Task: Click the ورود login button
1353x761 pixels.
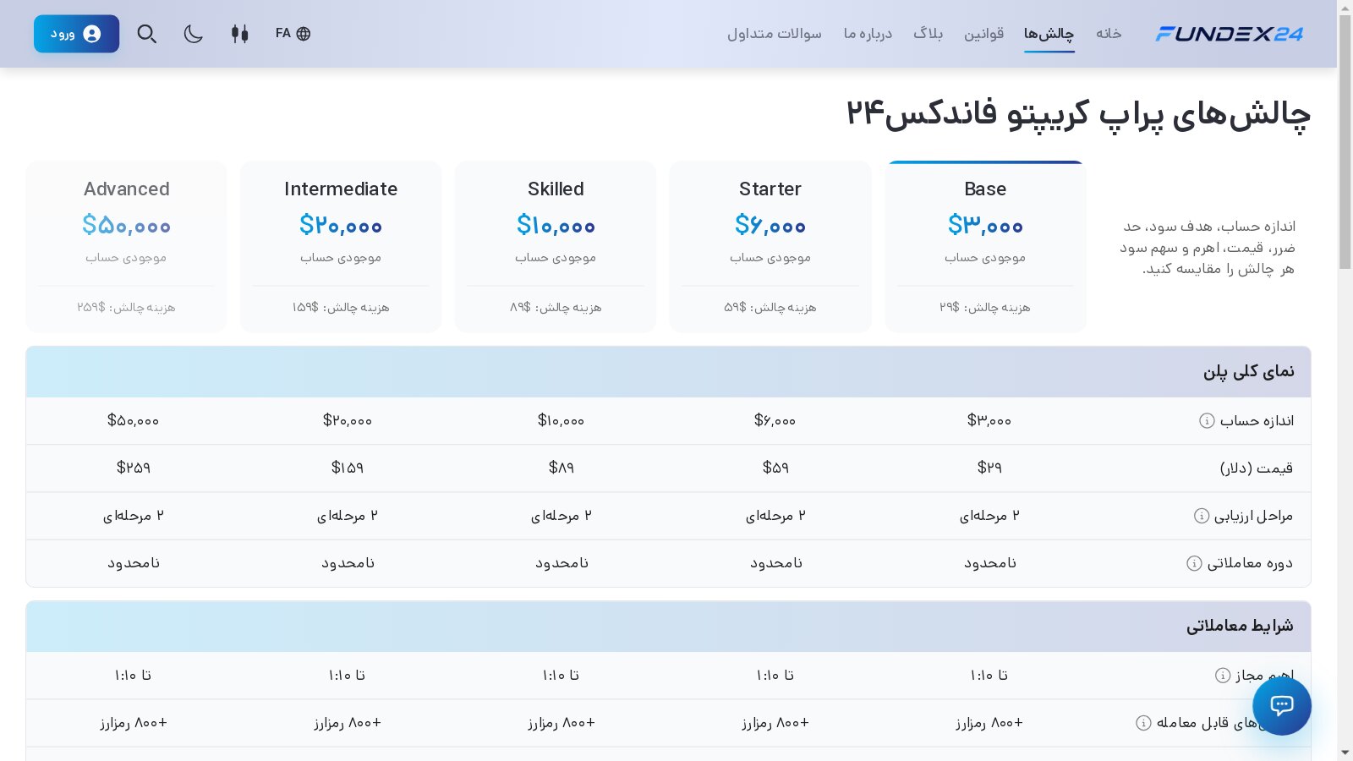Action: (x=76, y=34)
